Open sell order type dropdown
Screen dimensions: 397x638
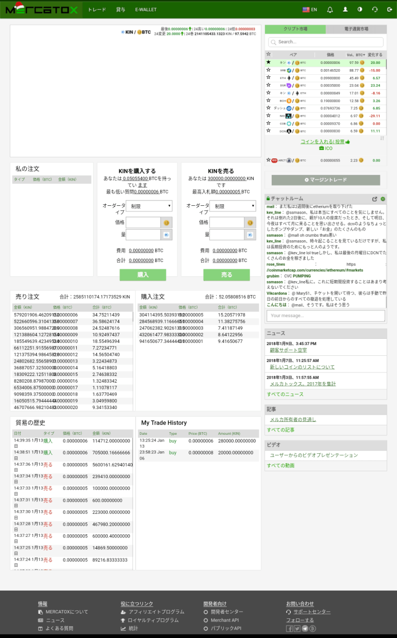point(232,206)
